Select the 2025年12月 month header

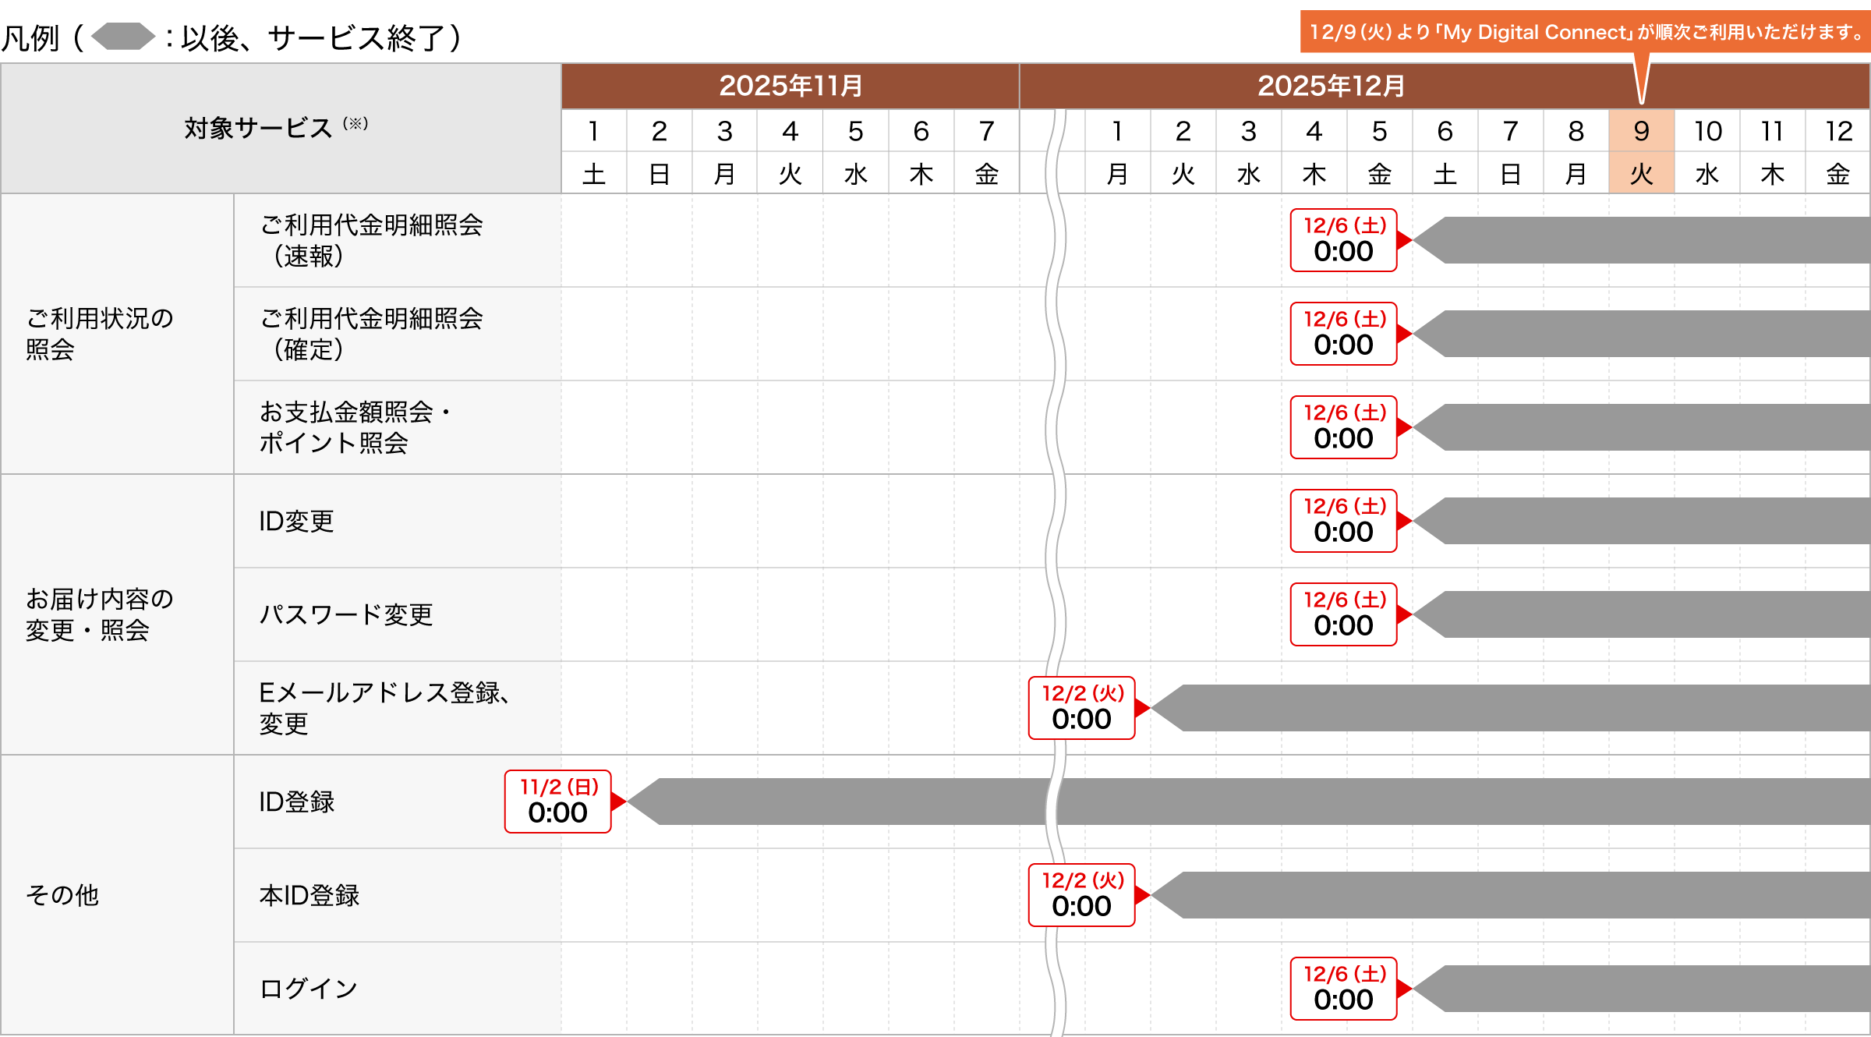(x=1330, y=86)
